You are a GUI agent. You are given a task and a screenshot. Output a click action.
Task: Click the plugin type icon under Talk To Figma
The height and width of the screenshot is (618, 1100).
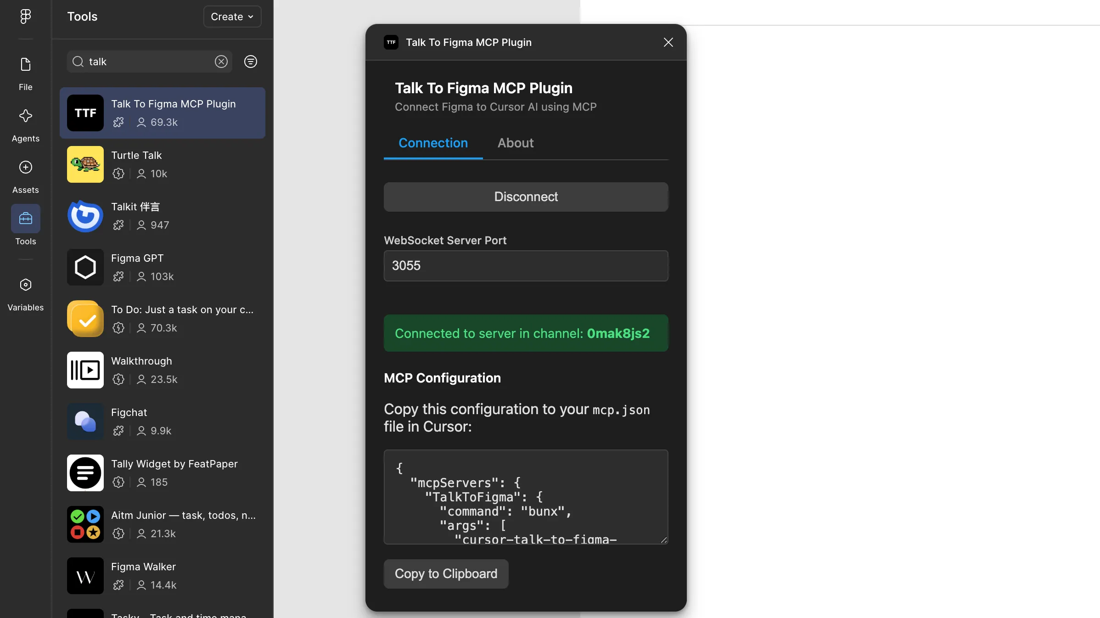[118, 122]
